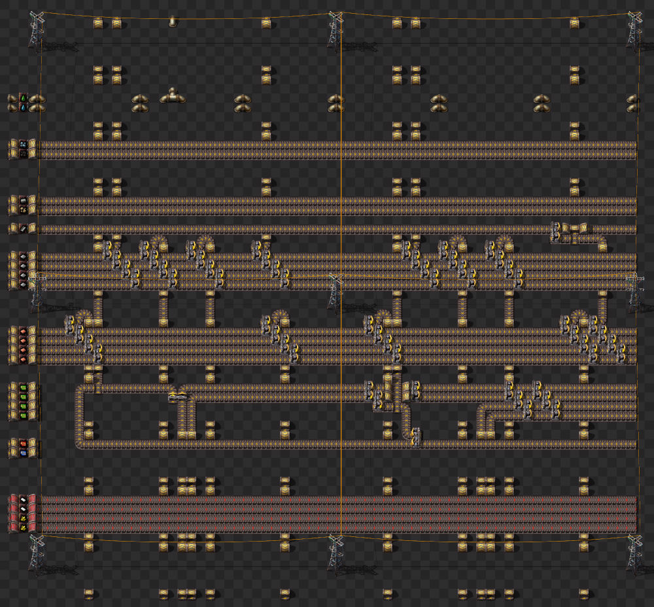Click the yellowish ore label below stone brick
This screenshot has height=607, width=654.
(x=23, y=210)
